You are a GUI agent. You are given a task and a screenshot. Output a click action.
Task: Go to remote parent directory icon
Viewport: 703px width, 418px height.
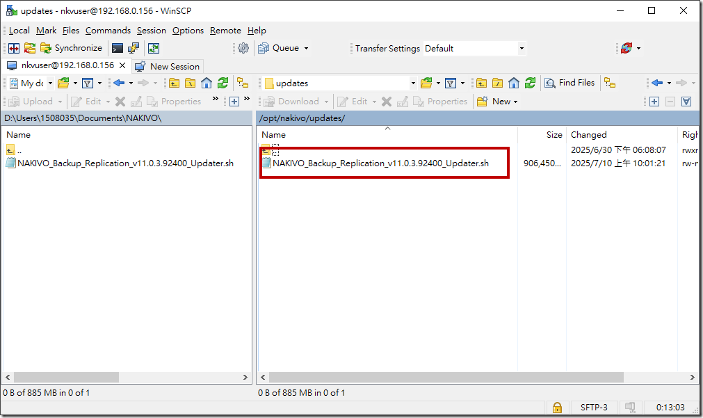481,83
